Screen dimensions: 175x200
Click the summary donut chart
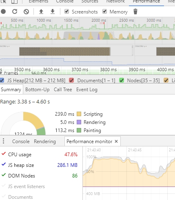23,124
